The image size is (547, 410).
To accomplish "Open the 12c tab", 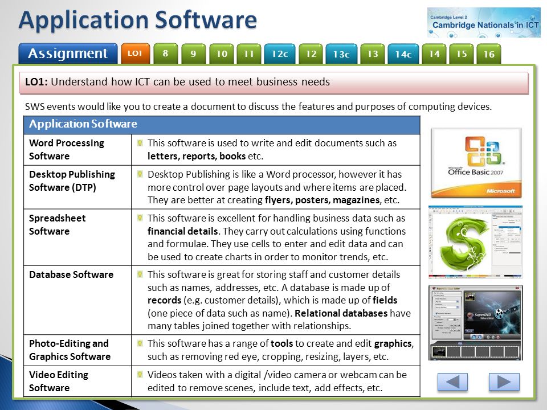I will [x=279, y=54].
